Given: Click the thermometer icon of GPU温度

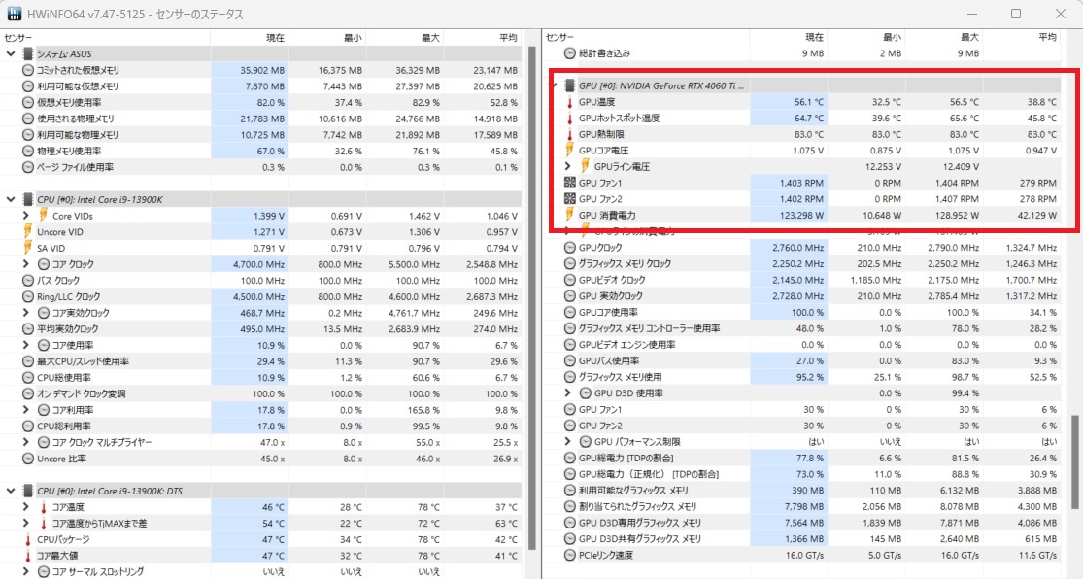Looking at the screenshot, I should click(570, 102).
